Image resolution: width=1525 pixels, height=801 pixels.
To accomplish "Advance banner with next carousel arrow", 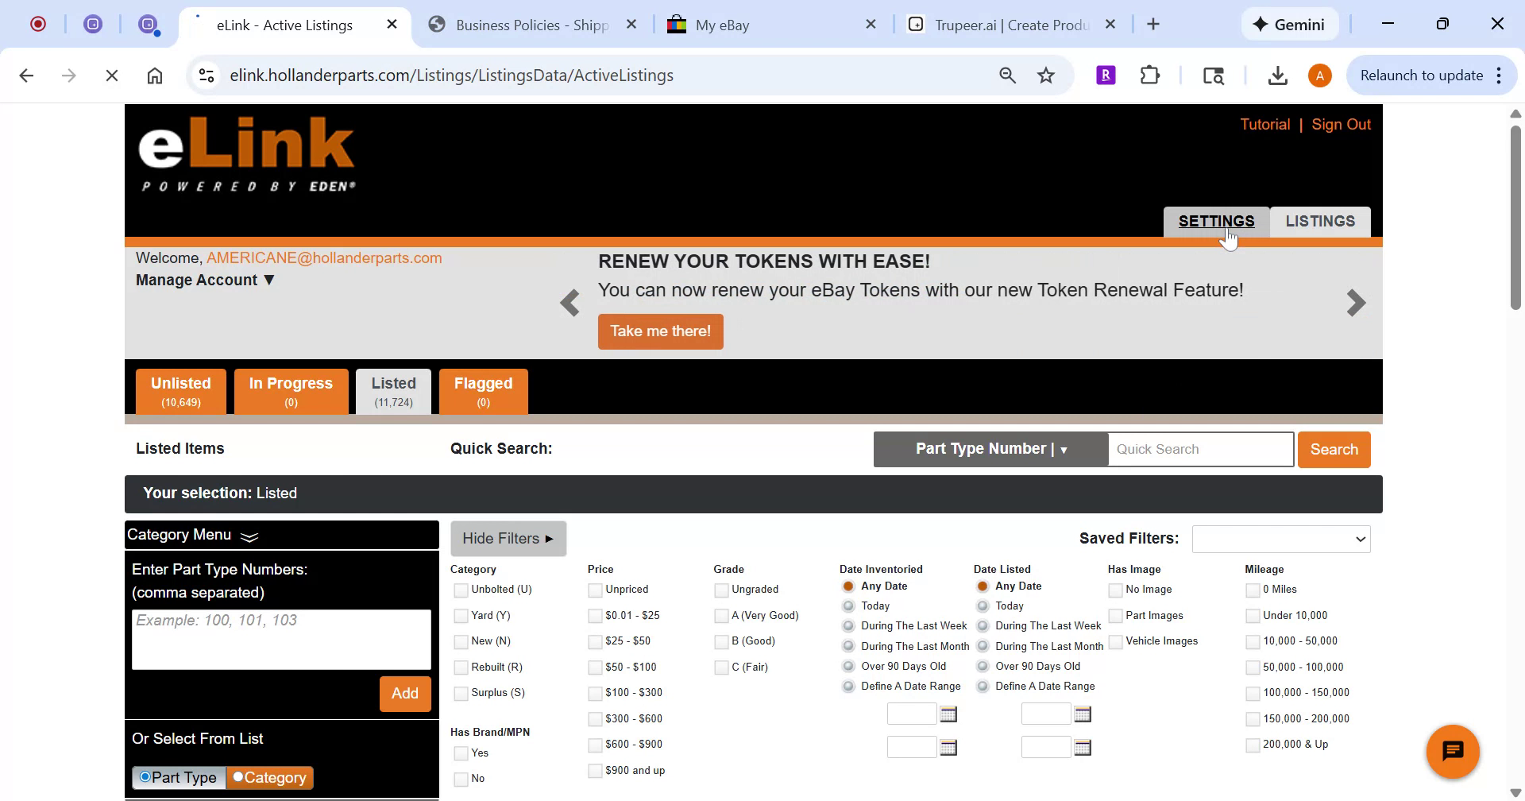I will pyautogui.click(x=1356, y=303).
